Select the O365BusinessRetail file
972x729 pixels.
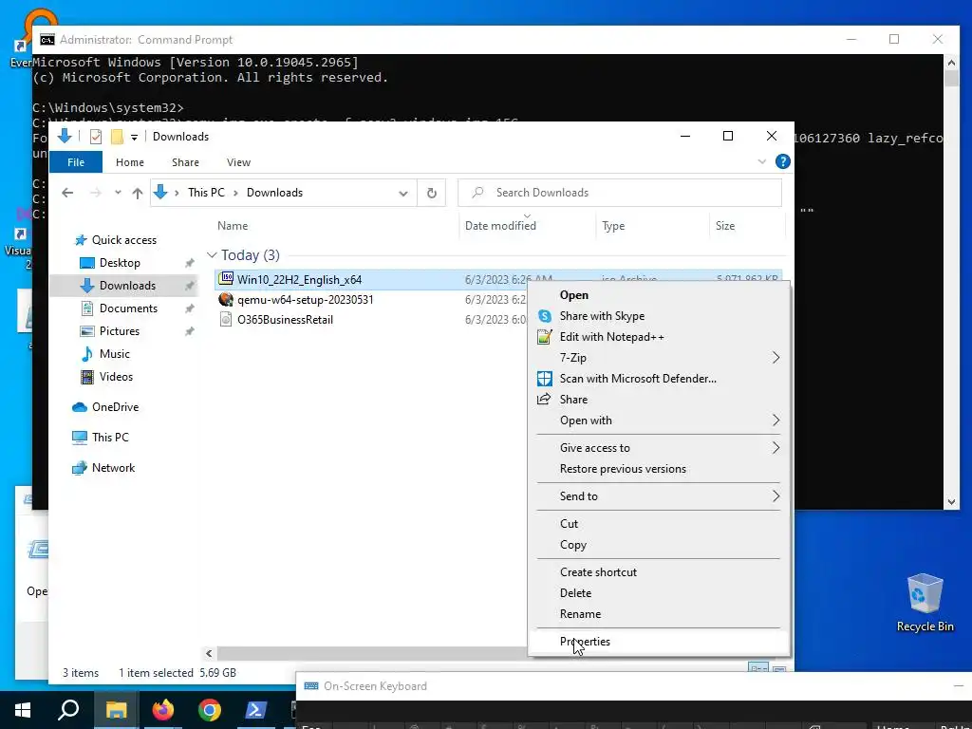point(285,320)
